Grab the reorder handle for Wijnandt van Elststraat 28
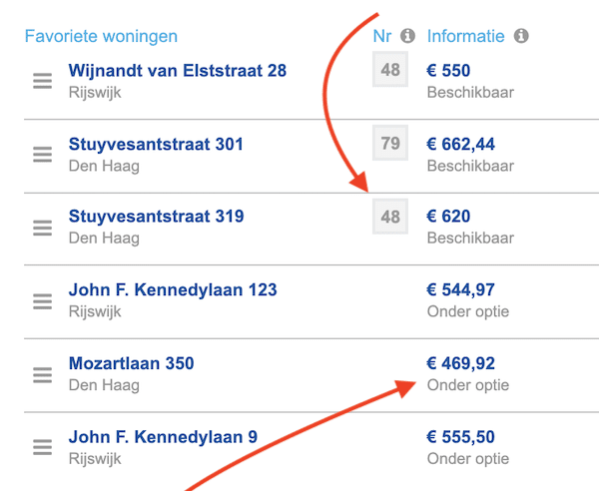The image size is (599, 491). (x=42, y=81)
